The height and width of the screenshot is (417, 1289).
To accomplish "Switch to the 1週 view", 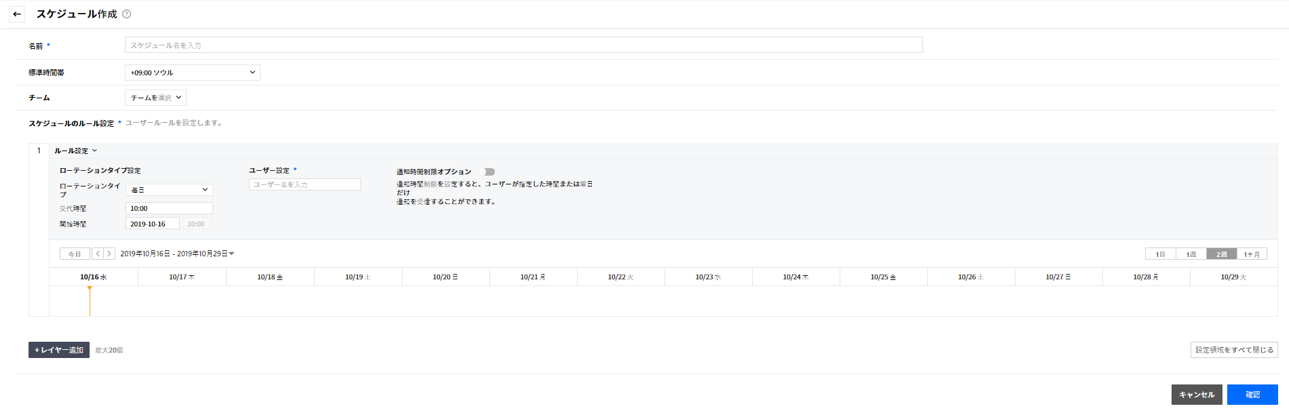I will pyautogui.click(x=1191, y=254).
